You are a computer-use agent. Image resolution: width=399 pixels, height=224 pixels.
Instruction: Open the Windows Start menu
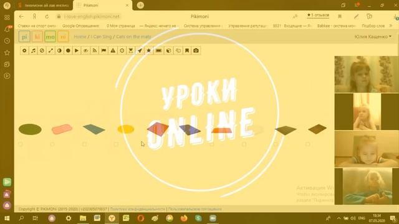(x=7, y=218)
